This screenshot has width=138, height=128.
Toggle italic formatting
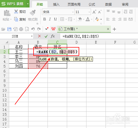50,19
